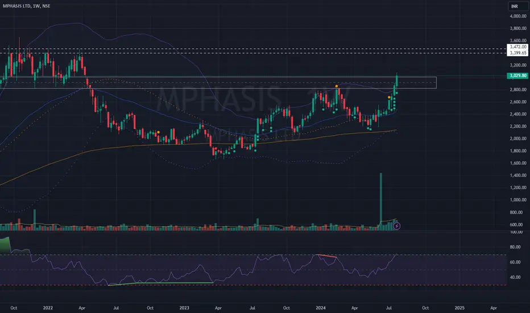530x313 pixels.
Task: Click the purple lightning bolt event icon
Action: (397, 226)
